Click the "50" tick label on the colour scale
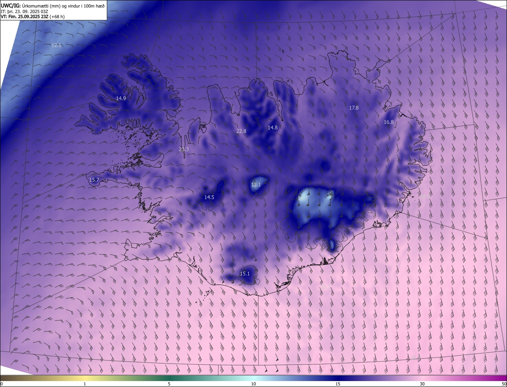Screen dimensions: 507x387 tap(503, 384)
